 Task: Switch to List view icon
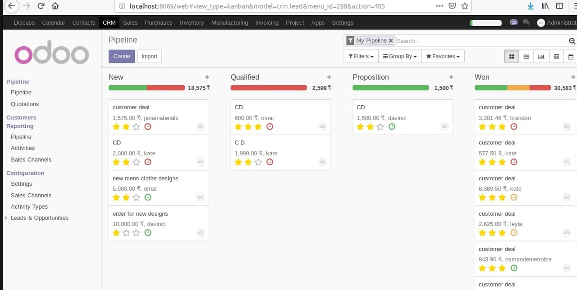click(526, 56)
